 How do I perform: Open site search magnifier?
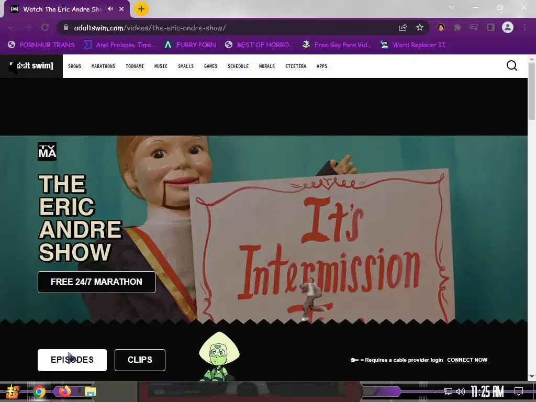512,65
